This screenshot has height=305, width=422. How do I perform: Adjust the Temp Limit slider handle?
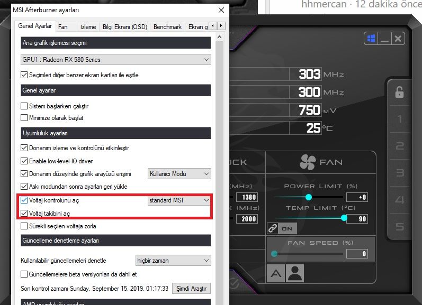pos(344,218)
